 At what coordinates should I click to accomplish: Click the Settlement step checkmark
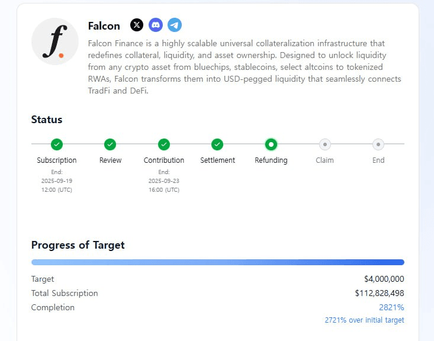tap(217, 144)
